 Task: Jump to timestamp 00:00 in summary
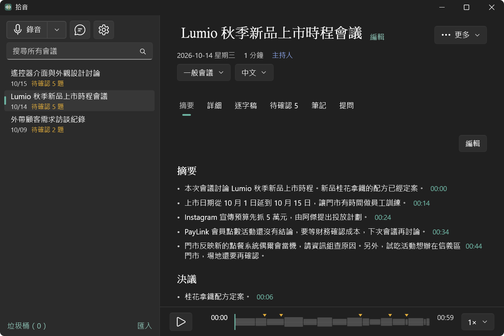[439, 189]
